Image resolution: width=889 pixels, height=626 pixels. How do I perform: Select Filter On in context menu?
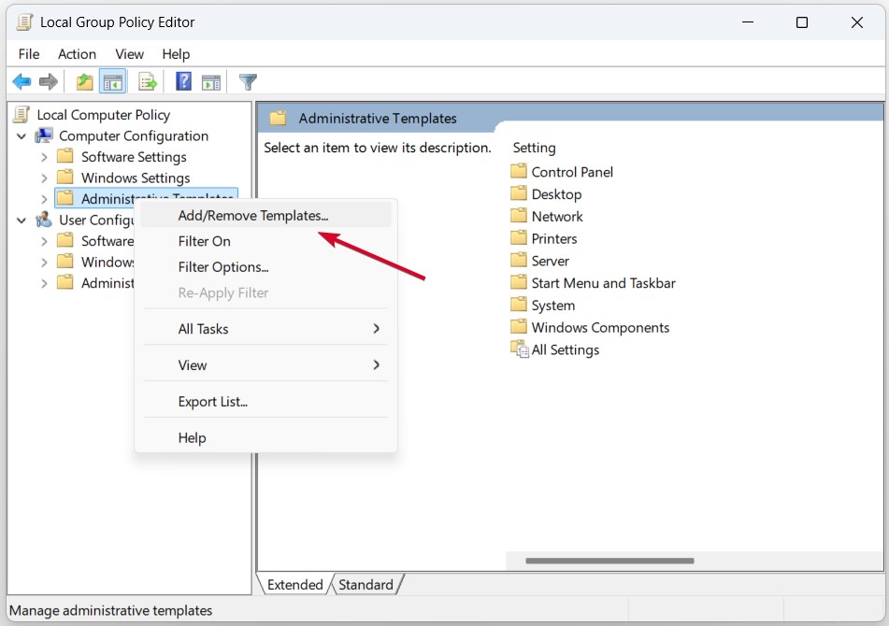[x=265, y=241]
